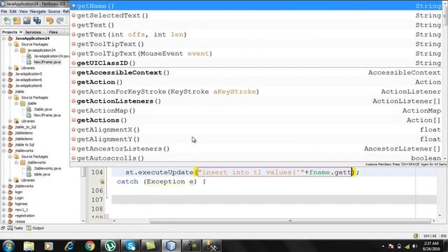The image size is (448, 252).
Task: Click the editor horizontal scrollbar
Action: click(x=290, y=221)
